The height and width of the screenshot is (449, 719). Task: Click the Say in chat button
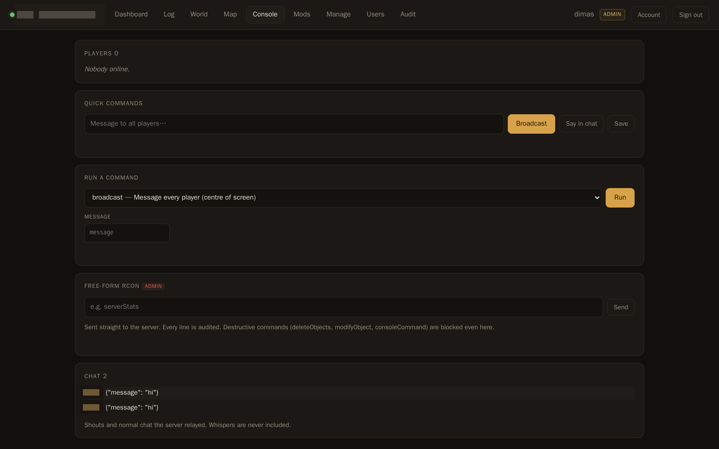pyautogui.click(x=581, y=124)
